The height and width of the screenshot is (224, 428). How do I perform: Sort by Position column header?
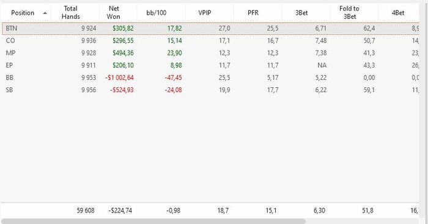26,13
